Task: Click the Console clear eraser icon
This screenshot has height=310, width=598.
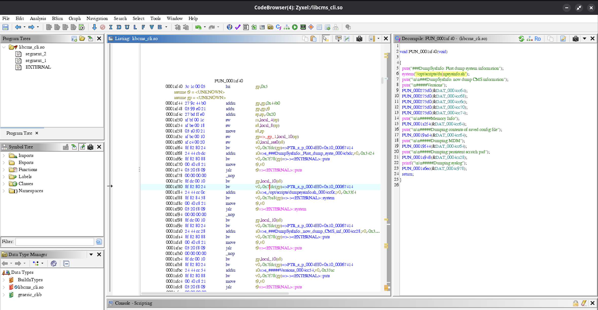Action: (x=584, y=303)
